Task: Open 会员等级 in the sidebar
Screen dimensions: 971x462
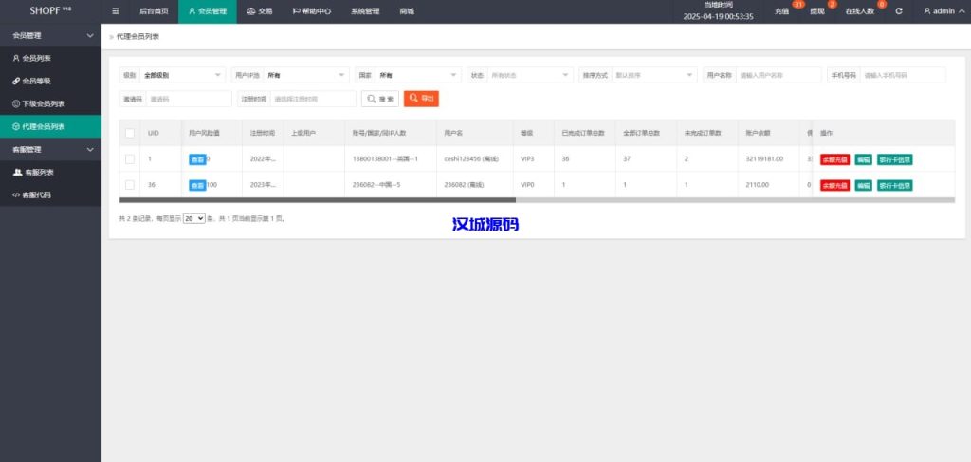Action: pos(36,81)
